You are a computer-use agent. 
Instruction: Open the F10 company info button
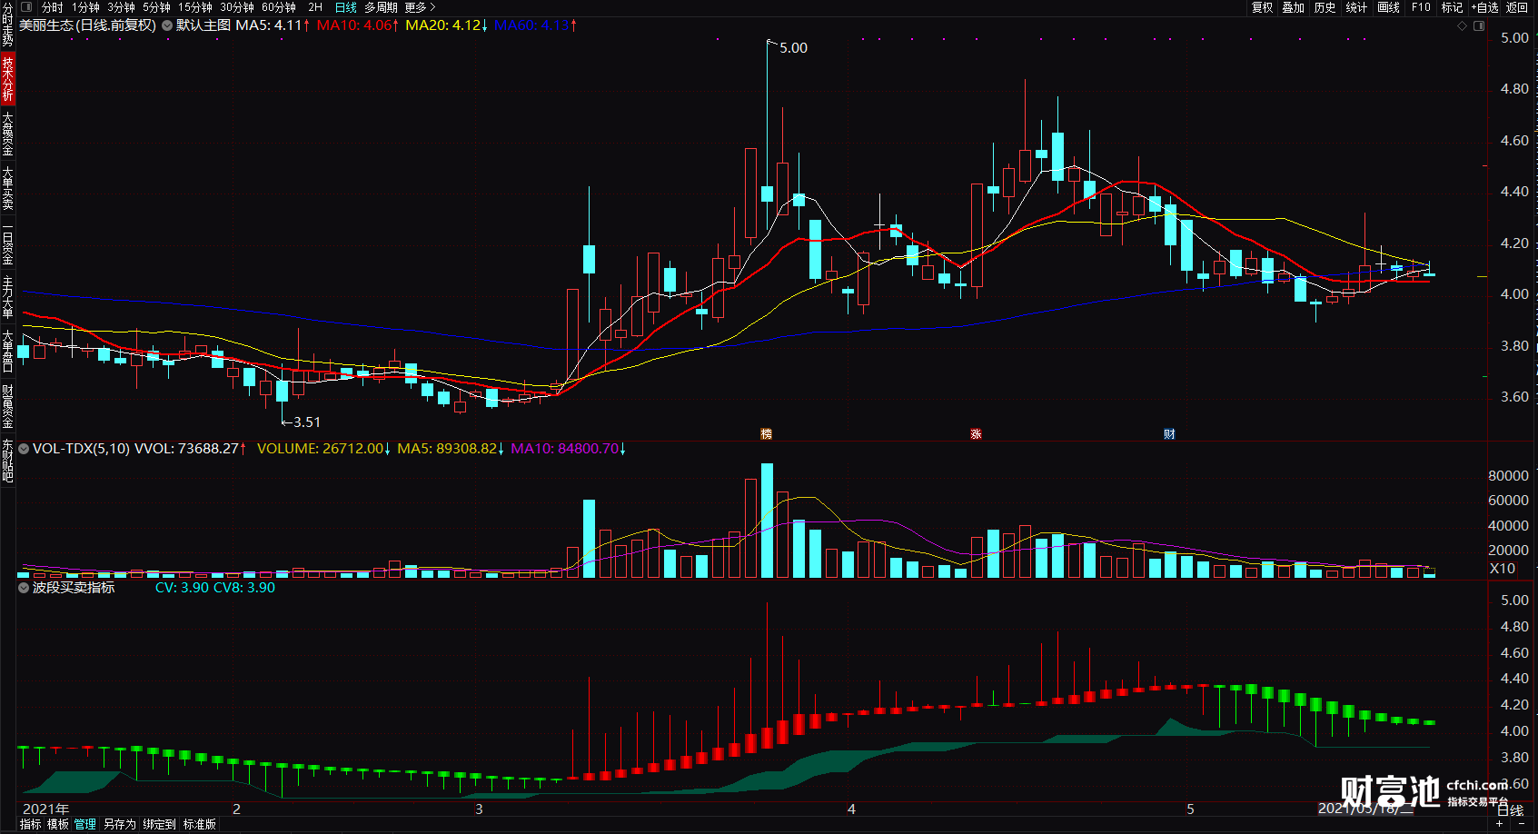coord(1421,7)
